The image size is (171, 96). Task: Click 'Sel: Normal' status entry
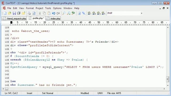[48, 93]
